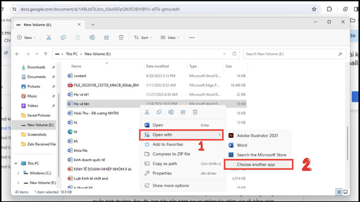Click the search magnifier icon

(x=340, y=54)
